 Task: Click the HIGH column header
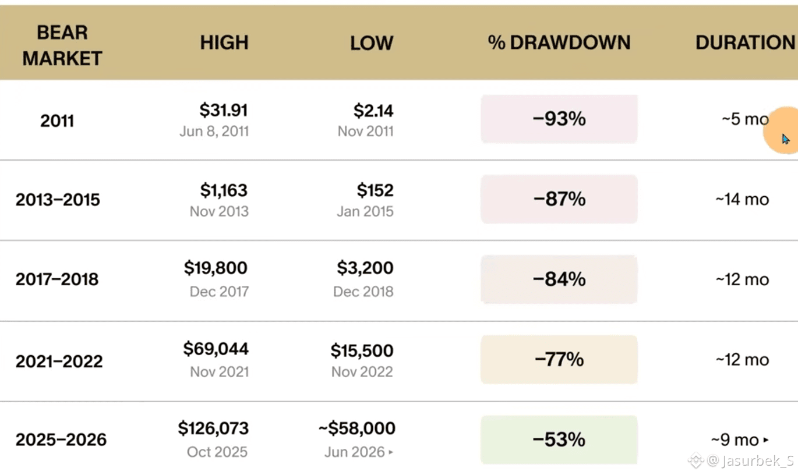point(224,42)
